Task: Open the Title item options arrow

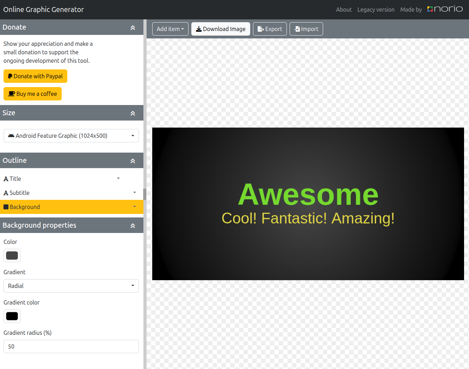Action: pos(118,178)
